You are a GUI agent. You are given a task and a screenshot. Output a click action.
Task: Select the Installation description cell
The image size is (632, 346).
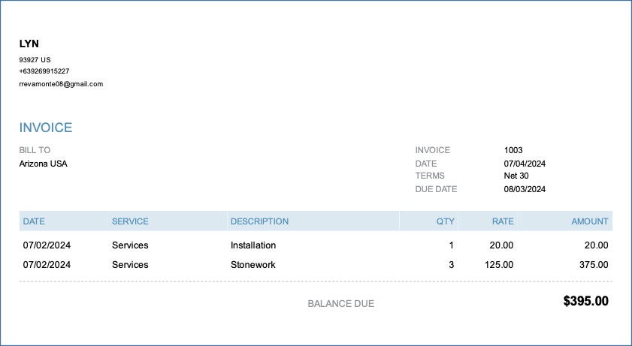(253, 245)
